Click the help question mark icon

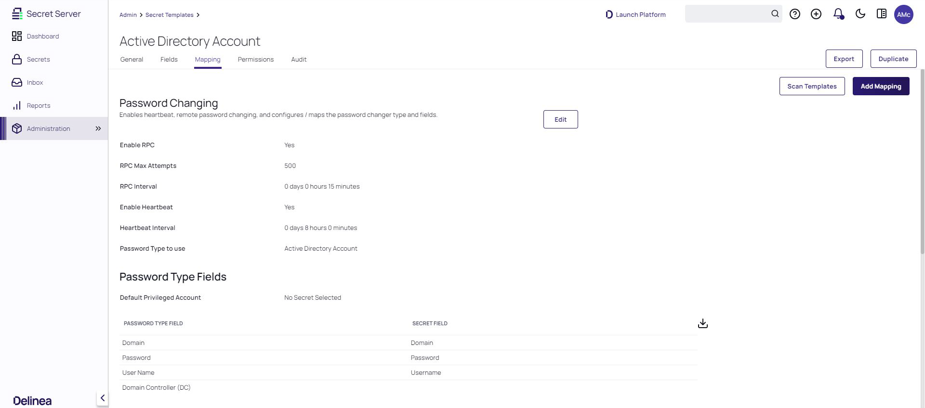[795, 14]
